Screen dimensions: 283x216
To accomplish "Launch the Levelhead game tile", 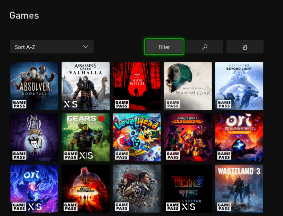I will click(137, 137).
